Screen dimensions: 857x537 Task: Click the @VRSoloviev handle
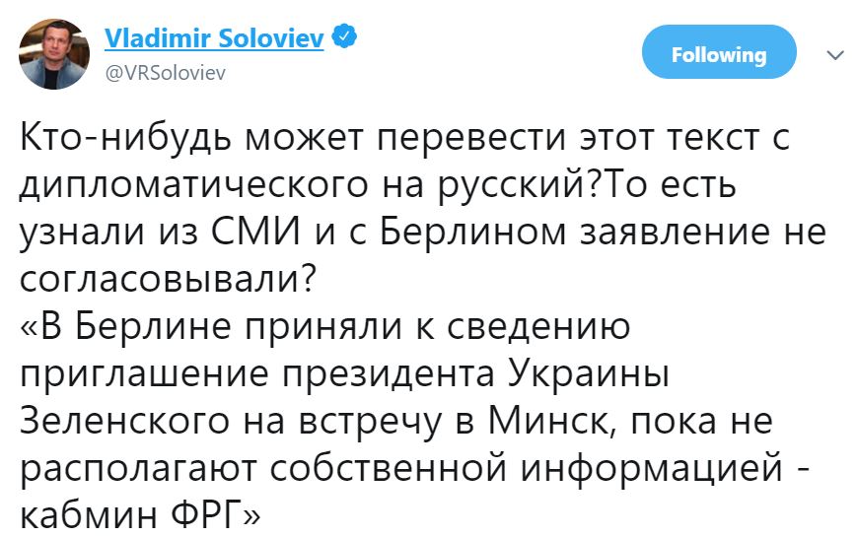click(165, 71)
